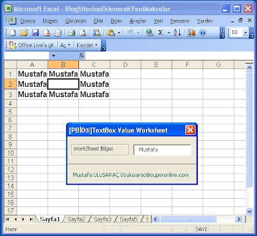
Task: Click the New workbook icon
Action: click(x=13, y=33)
